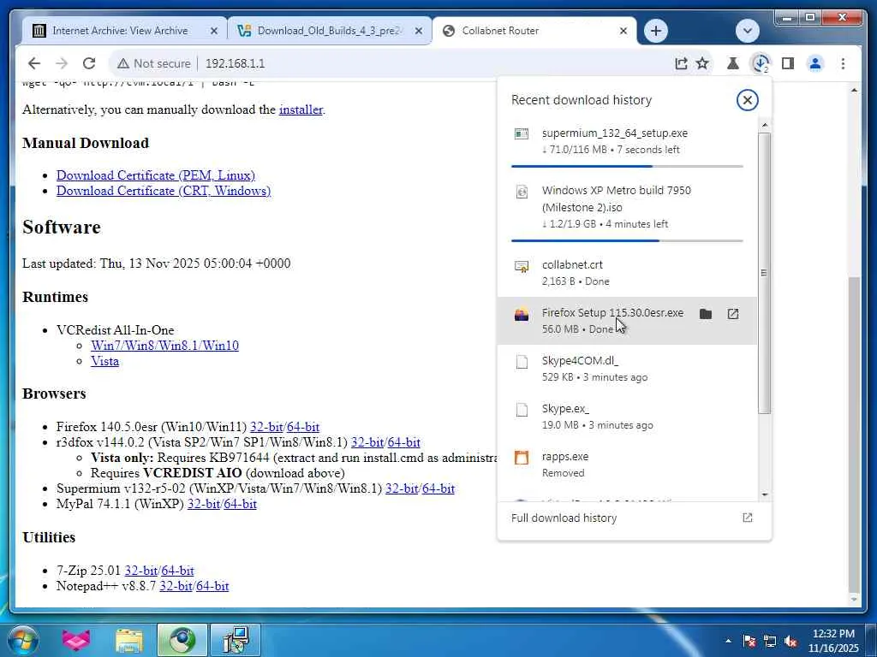This screenshot has height=657, width=877.
Task: Download Supermium 32-bit link
Action: (402, 488)
